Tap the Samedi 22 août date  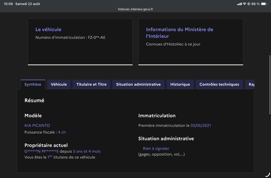(28, 4)
